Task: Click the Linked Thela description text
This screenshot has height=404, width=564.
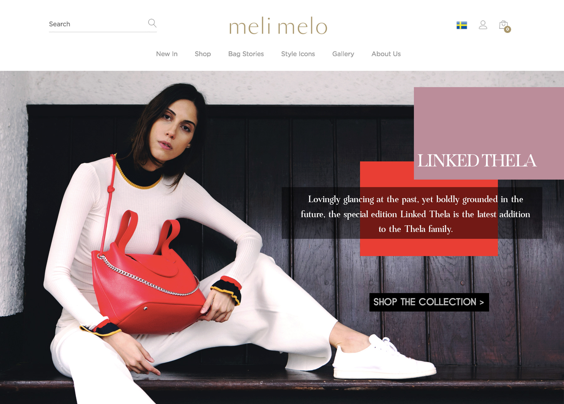Action: click(415, 214)
